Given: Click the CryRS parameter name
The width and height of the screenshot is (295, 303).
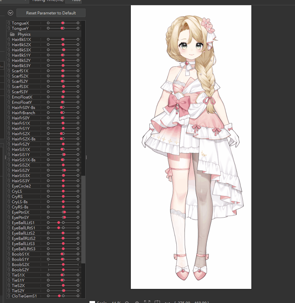Looking at the screenshot, I should pyautogui.click(x=17, y=197).
